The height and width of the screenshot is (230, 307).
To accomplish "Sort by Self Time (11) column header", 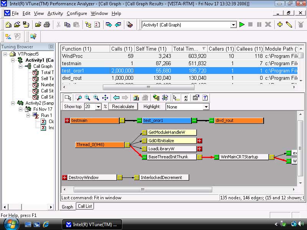I will (153, 49).
